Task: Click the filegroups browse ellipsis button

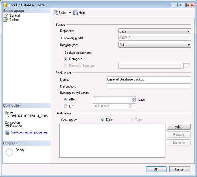Action: point(187,66)
